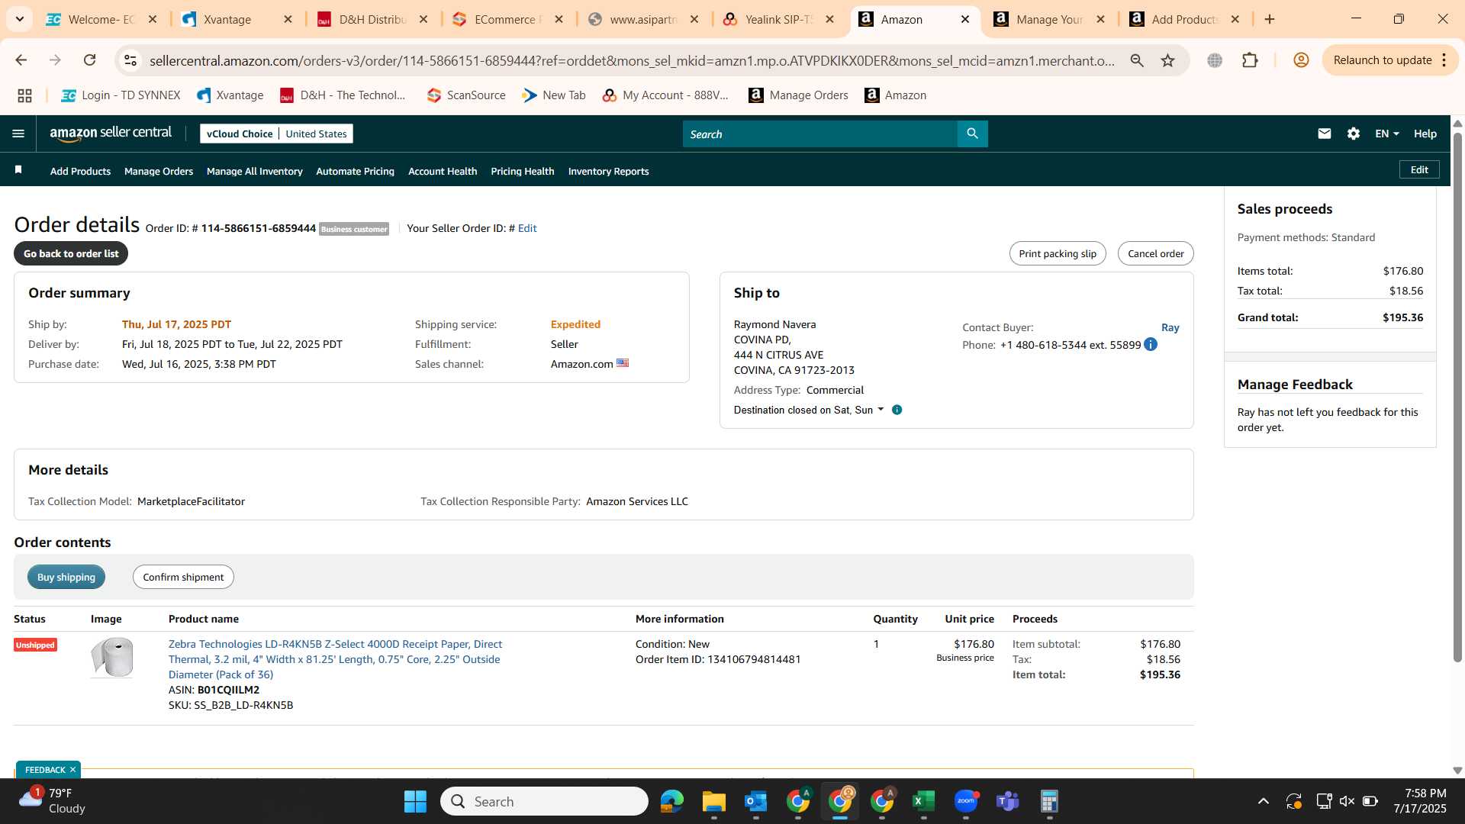Open the Chrome apps grid in bookmarks bar
Screen dimensions: 1465x824
pos(24,95)
